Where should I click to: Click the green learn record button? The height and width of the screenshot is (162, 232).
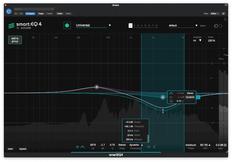pos(67,26)
